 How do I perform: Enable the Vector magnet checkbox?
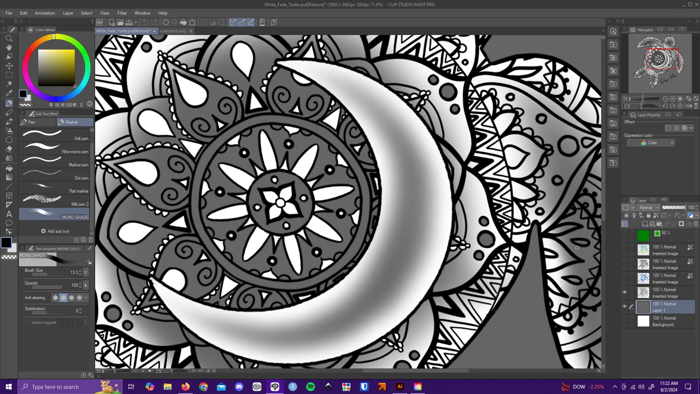click(x=27, y=322)
